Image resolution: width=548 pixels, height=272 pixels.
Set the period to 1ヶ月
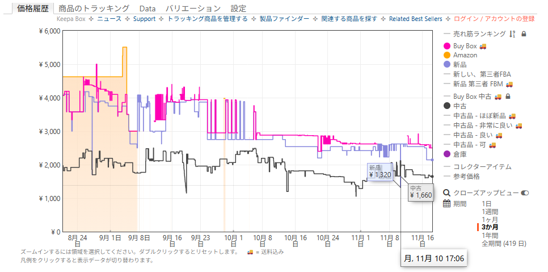tap(490, 219)
